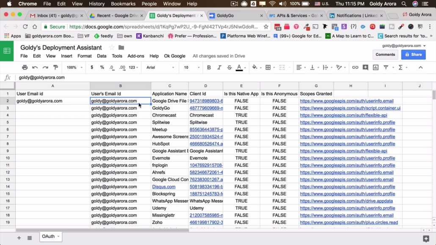Image resolution: width=436 pixels, height=245 pixels.
Task: Open the text color picker
Action: tap(239, 67)
